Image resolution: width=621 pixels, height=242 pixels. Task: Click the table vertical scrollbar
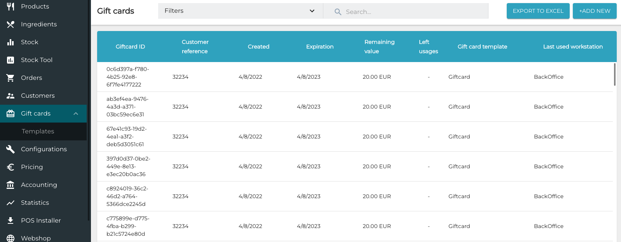click(614, 74)
